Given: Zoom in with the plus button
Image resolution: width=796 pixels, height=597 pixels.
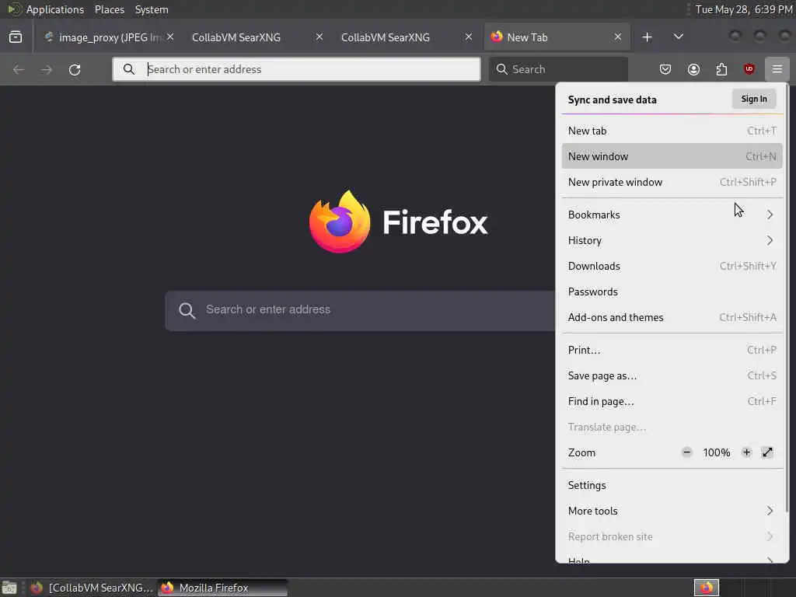Looking at the screenshot, I should 746,452.
